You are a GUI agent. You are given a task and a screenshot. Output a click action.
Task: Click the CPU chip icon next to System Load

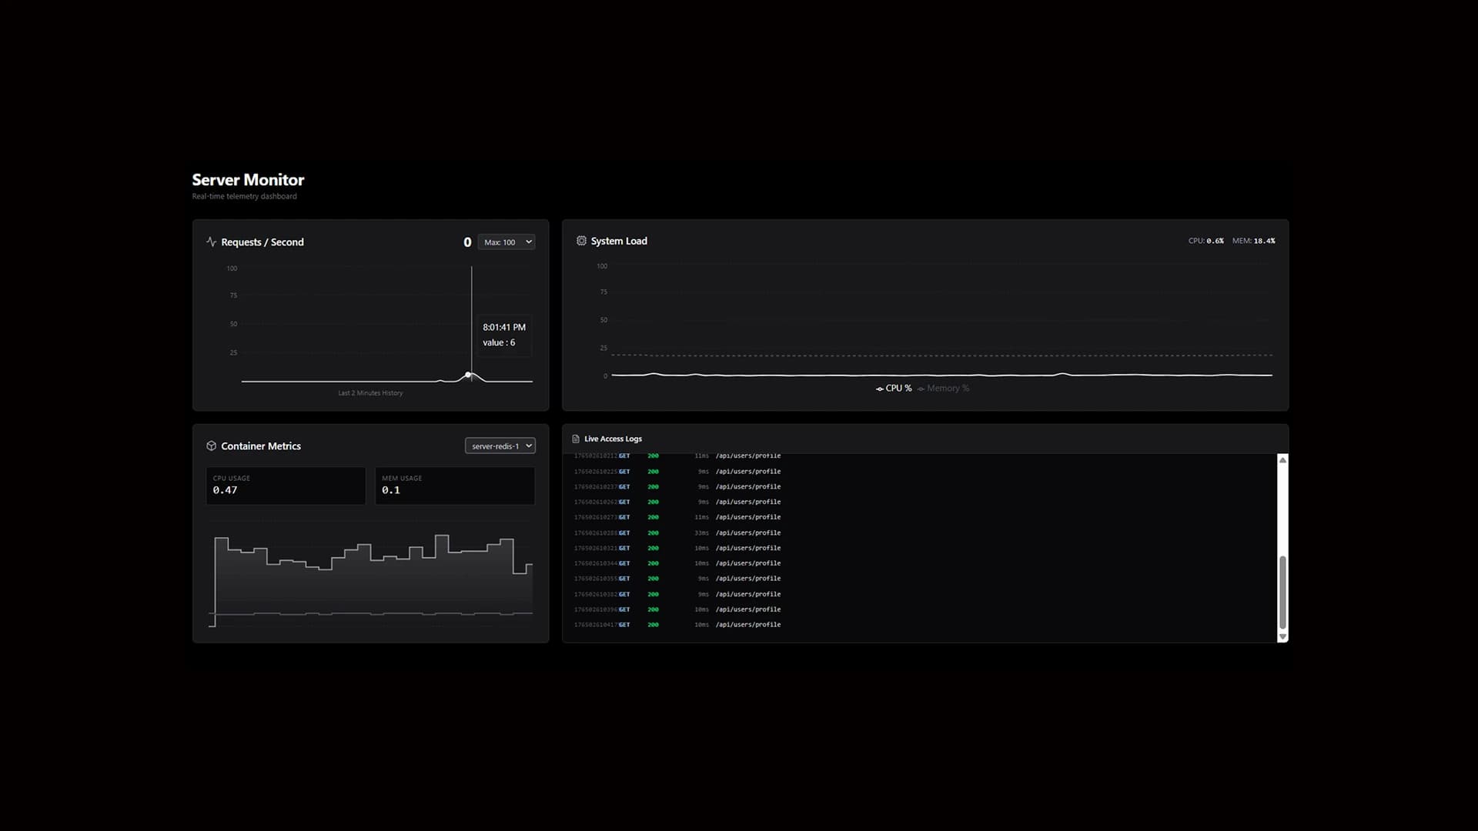tap(581, 240)
